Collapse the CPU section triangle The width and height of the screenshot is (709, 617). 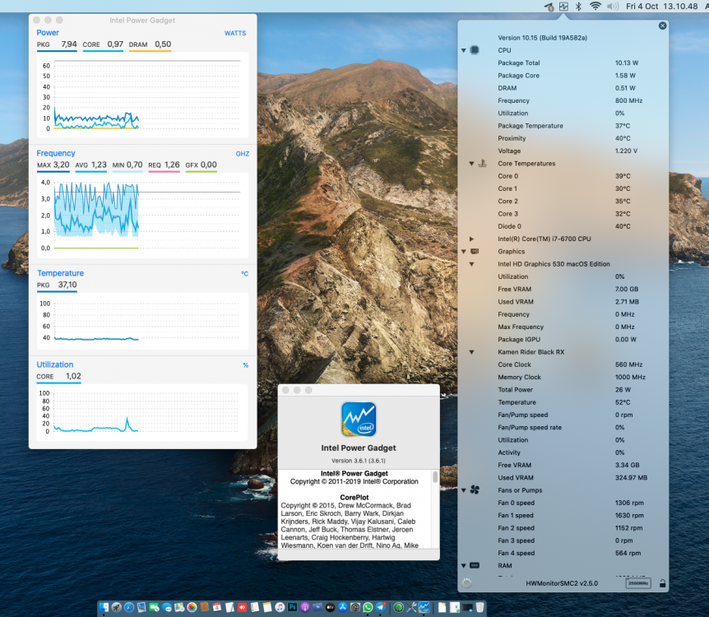click(x=463, y=50)
